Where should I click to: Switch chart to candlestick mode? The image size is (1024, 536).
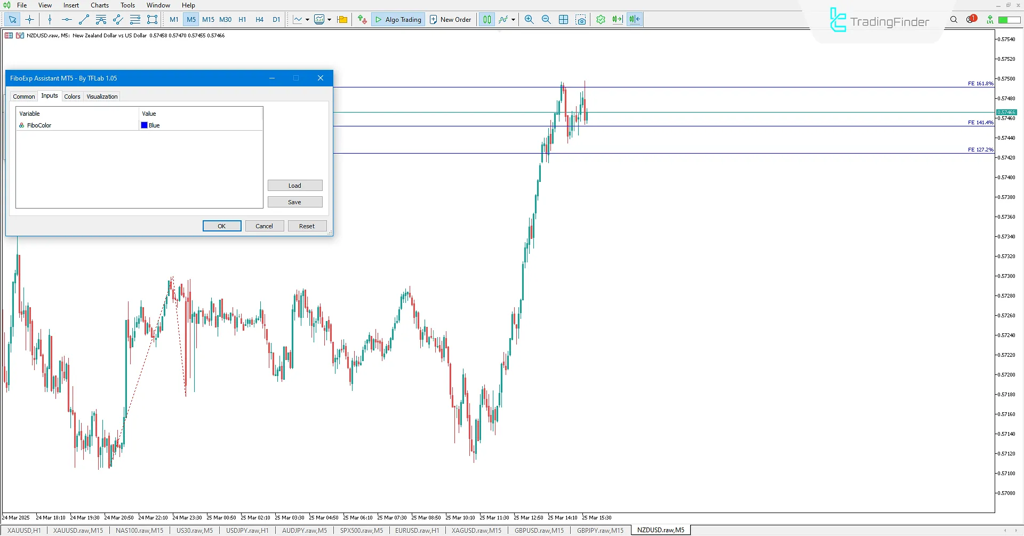click(486, 19)
